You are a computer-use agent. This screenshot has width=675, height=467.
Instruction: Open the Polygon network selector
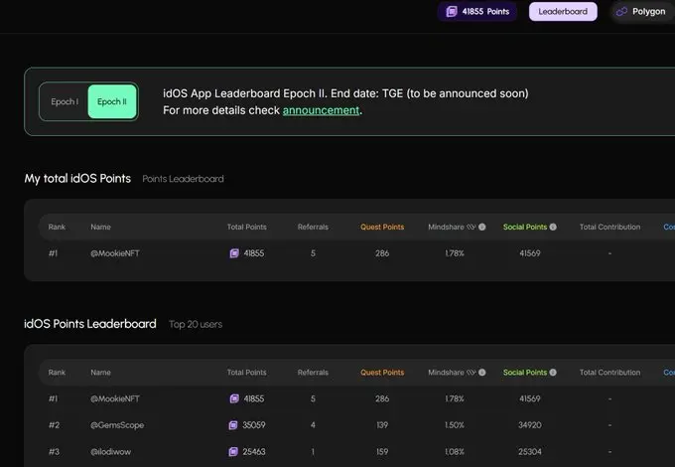641,12
